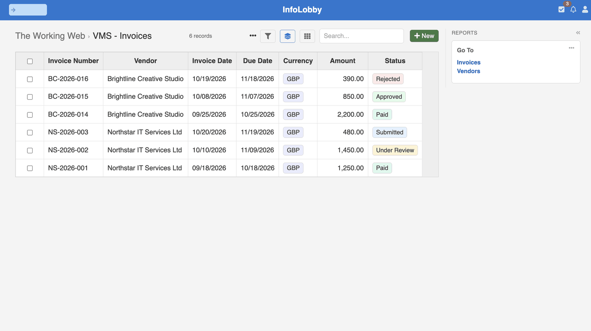This screenshot has height=331, width=591.
Task: Click the Approved status badge
Action: pyautogui.click(x=389, y=97)
